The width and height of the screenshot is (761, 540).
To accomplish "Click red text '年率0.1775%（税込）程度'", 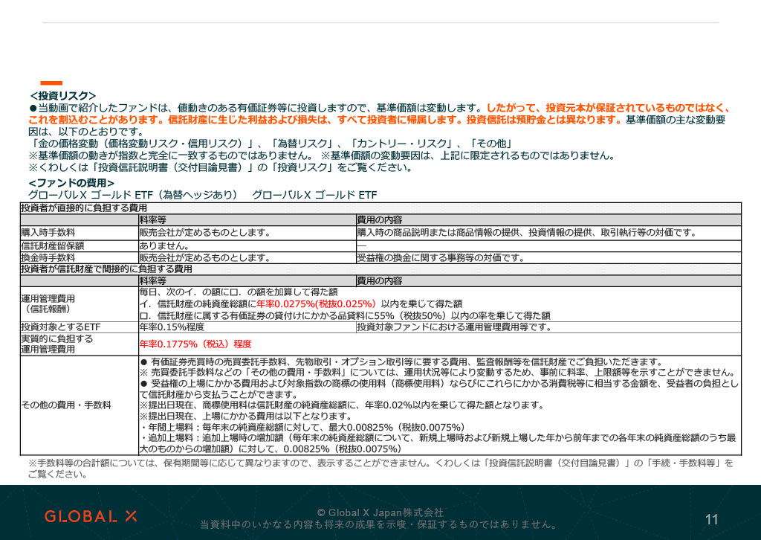I will (195, 344).
